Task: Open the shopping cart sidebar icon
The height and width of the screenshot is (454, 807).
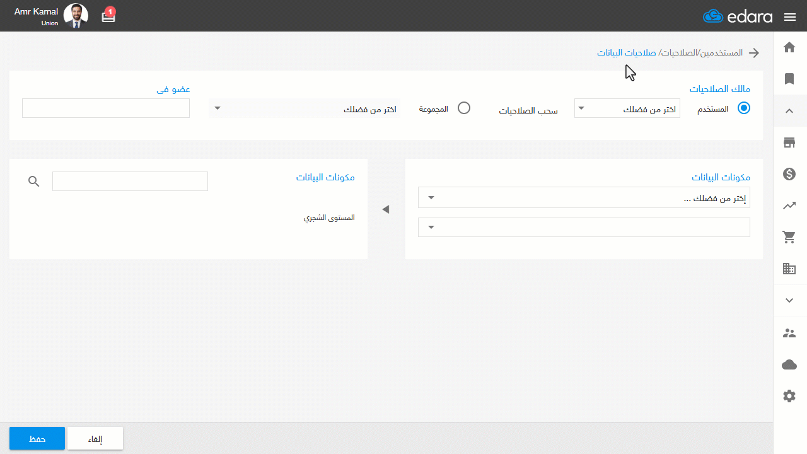Action: [789, 237]
